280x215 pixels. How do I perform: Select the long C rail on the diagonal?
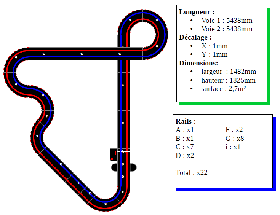click(61, 164)
